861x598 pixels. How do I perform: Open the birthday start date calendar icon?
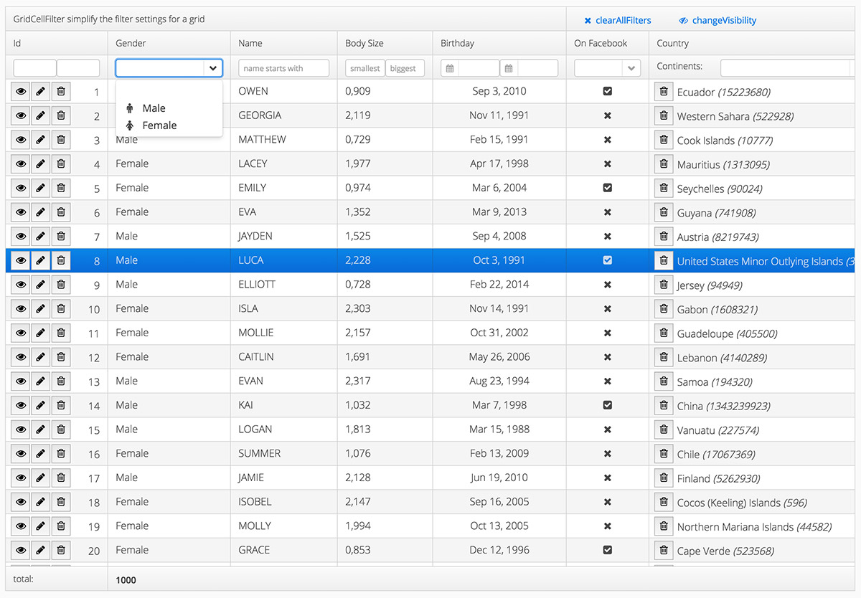(450, 68)
